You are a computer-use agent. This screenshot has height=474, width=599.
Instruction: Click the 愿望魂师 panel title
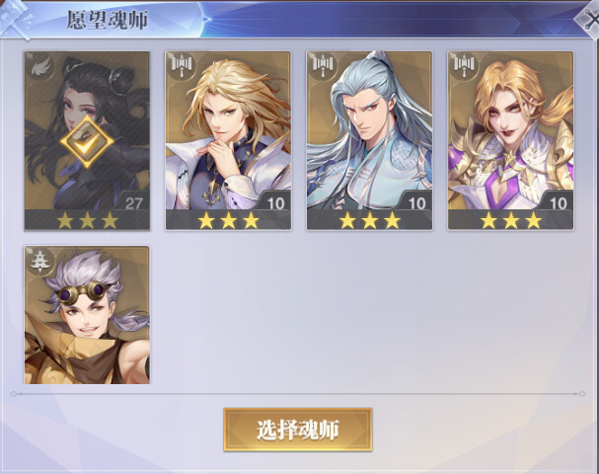tap(108, 20)
